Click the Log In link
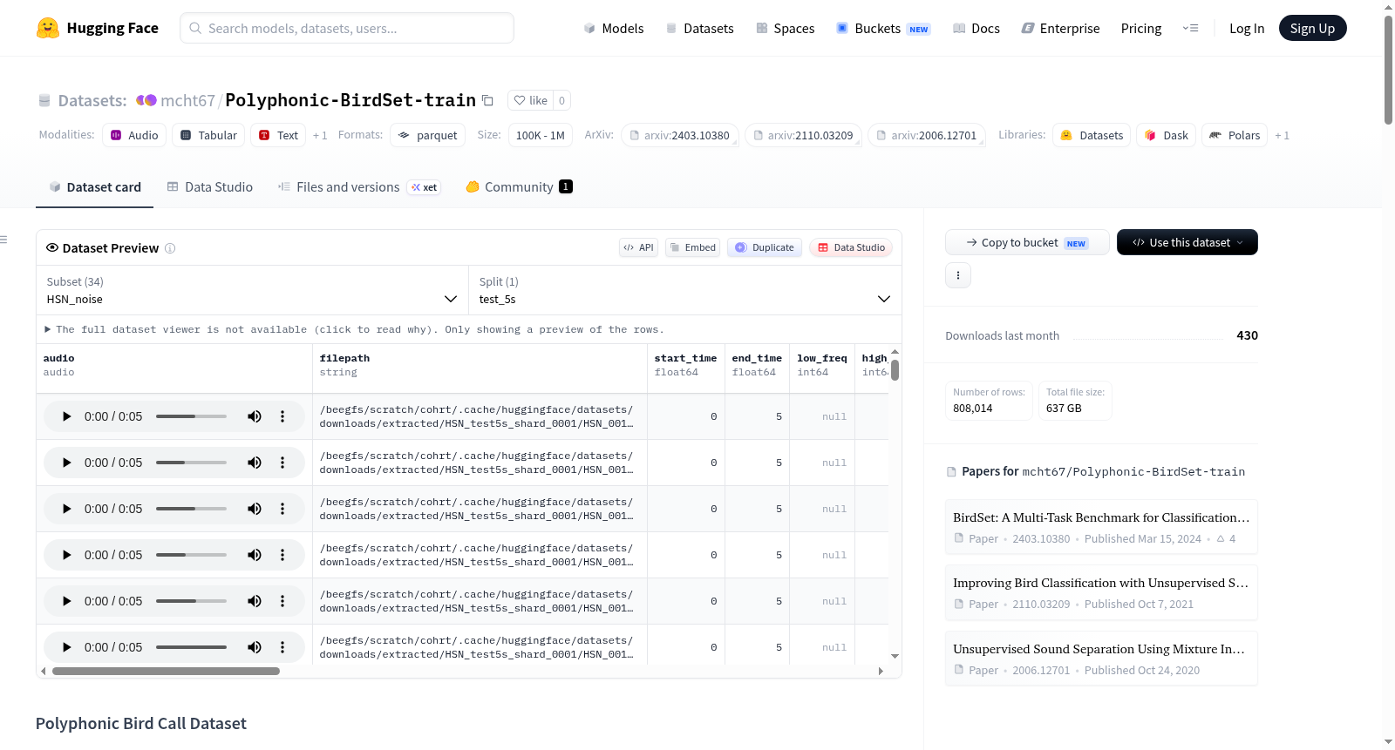 (x=1247, y=28)
